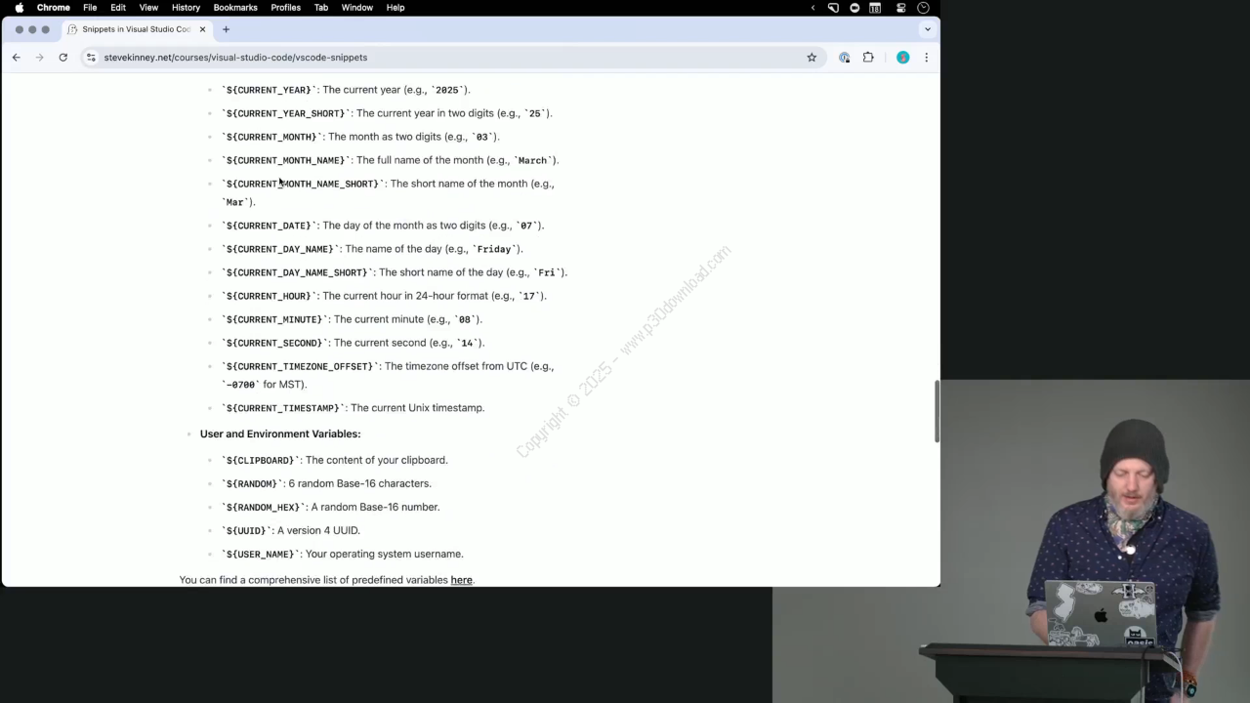Image resolution: width=1250 pixels, height=703 pixels.
Task: Open macOS Control Center
Action: (x=901, y=8)
